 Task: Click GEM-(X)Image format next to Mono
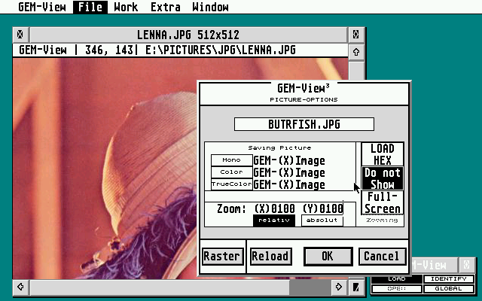(289, 160)
